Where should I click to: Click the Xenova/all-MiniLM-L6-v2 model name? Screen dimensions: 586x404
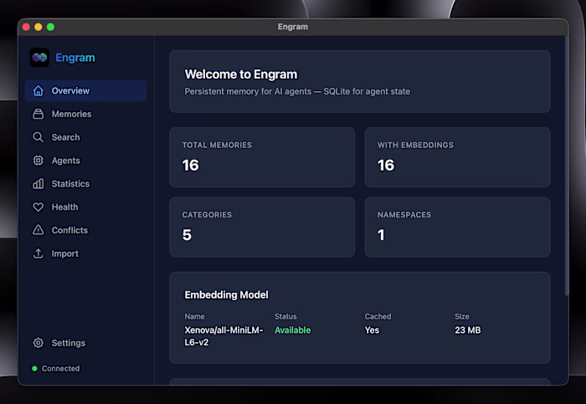click(224, 336)
